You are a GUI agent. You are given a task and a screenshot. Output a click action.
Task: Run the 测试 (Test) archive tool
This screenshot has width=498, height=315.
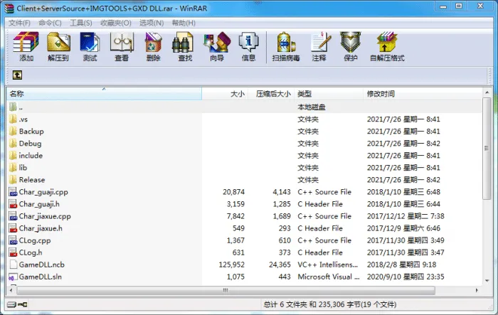(x=90, y=46)
